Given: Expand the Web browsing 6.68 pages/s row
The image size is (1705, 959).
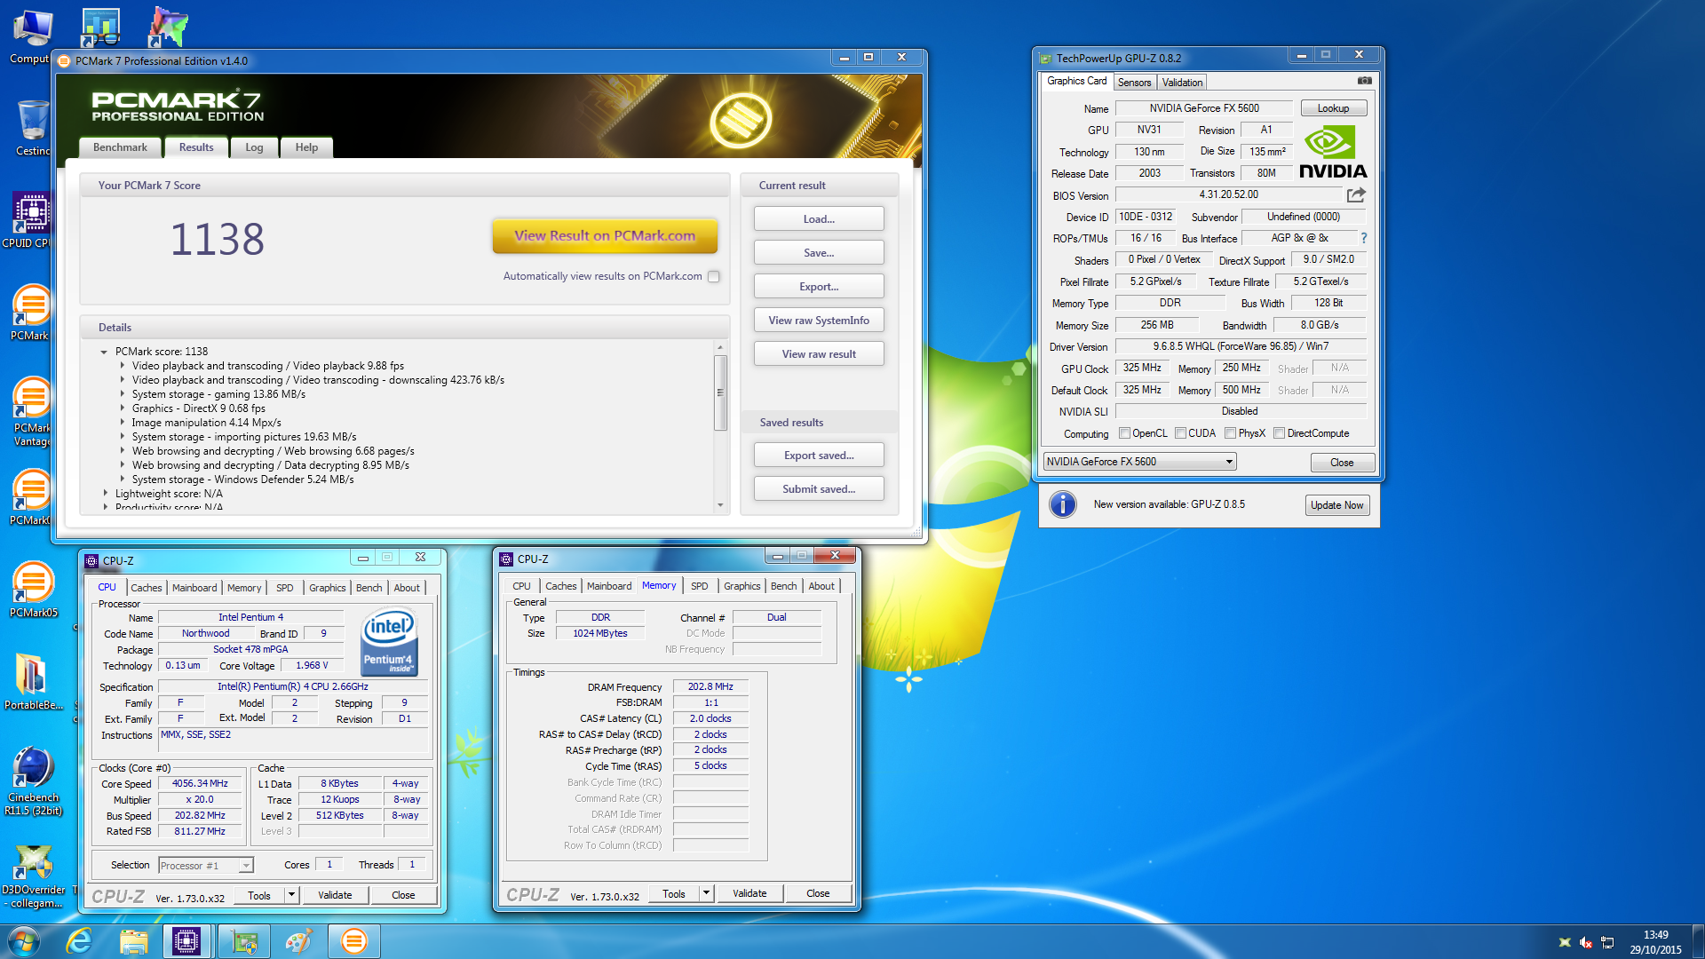Looking at the screenshot, I should tap(123, 451).
